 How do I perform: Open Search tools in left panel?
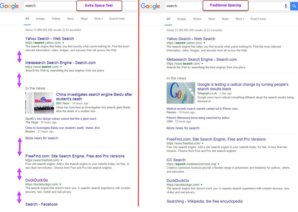(117, 19)
